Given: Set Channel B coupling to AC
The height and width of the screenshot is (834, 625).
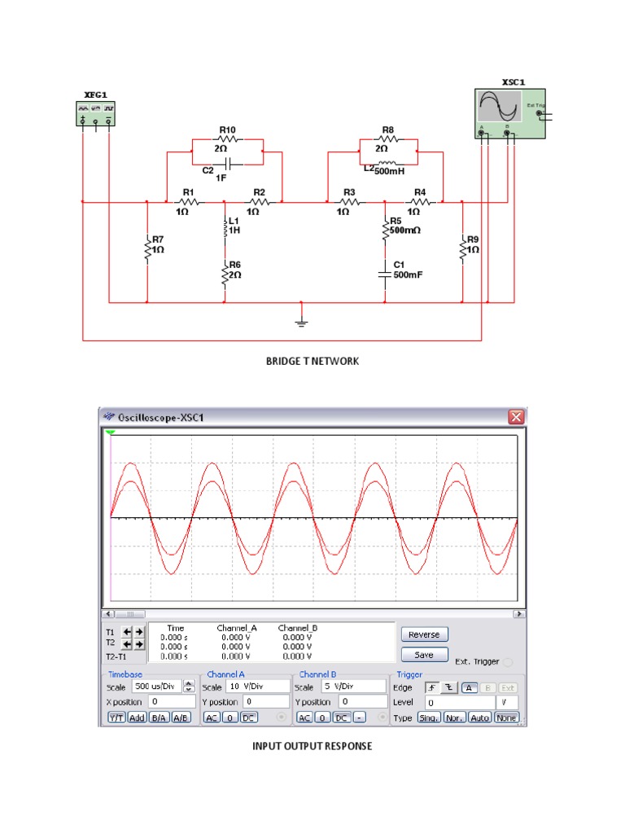Looking at the screenshot, I should (304, 718).
